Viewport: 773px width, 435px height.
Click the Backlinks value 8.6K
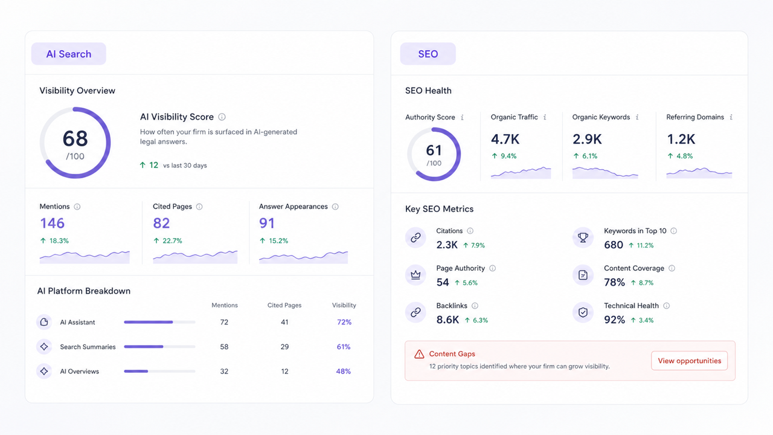(x=447, y=320)
